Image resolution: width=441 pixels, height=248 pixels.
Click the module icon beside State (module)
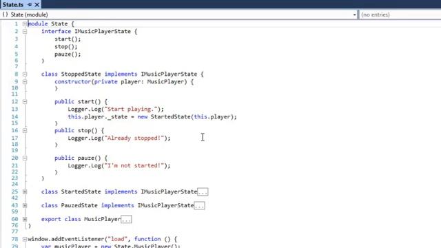5,14
